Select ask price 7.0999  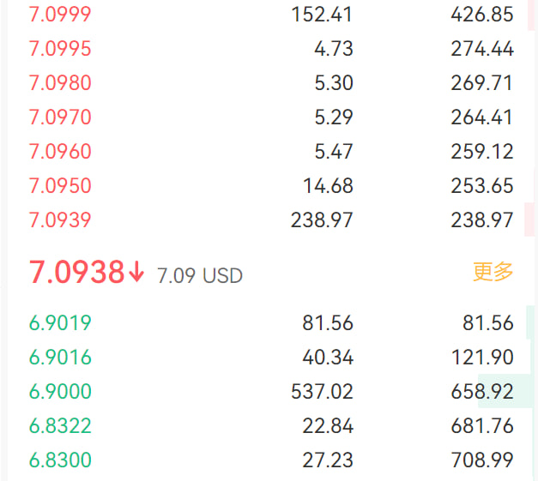(x=60, y=15)
